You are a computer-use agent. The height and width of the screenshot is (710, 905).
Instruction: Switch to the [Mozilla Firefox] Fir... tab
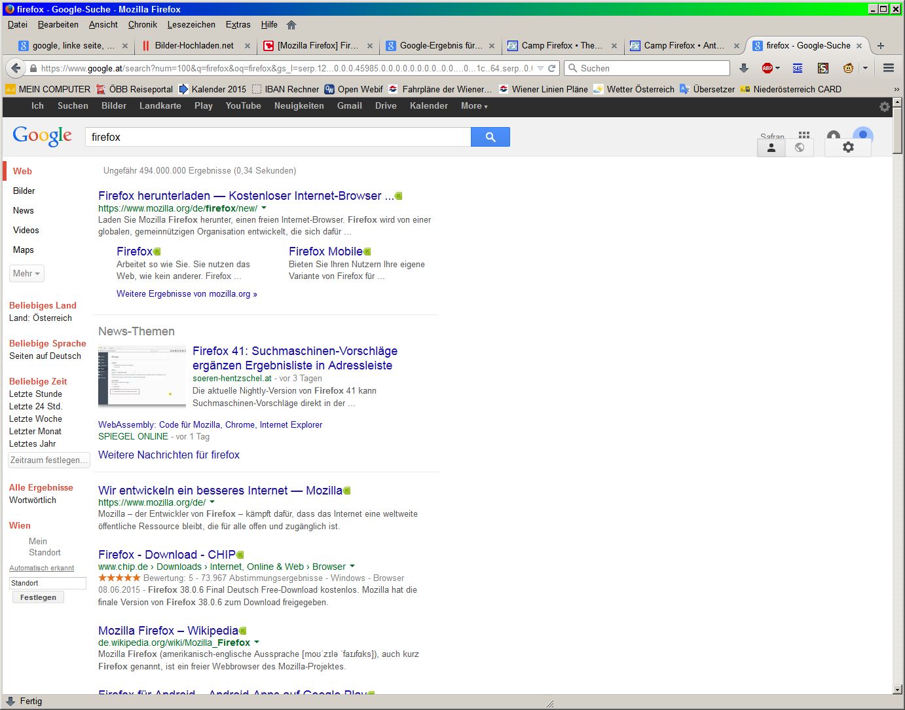[x=318, y=46]
